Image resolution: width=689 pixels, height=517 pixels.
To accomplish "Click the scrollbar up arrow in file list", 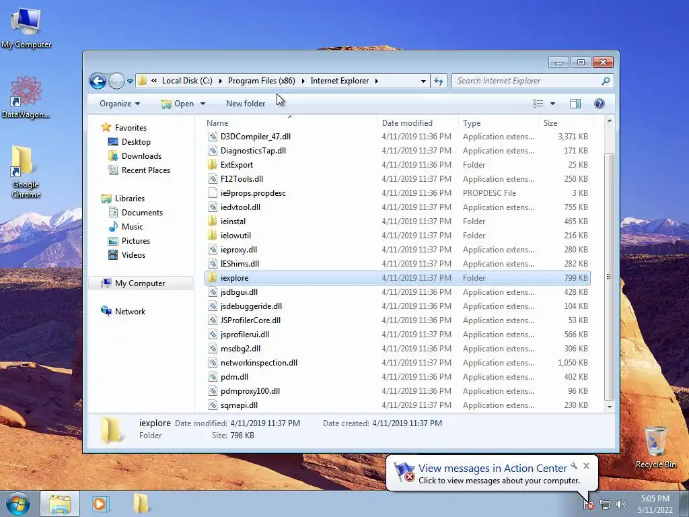I will (x=610, y=121).
